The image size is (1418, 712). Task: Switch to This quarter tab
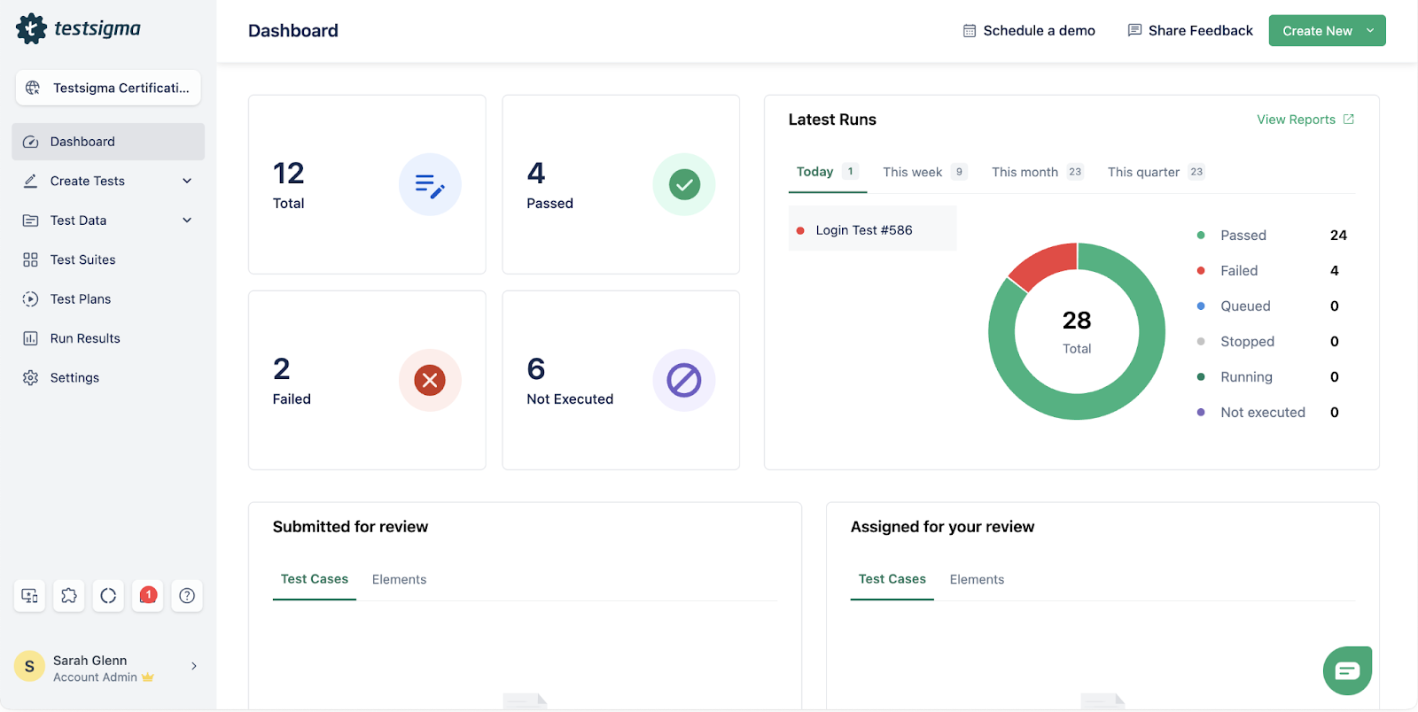pos(1156,172)
